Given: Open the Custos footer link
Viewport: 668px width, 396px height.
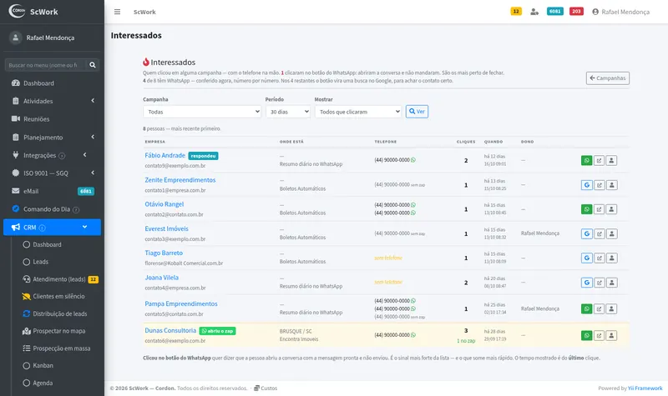Looking at the screenshot, I should [x=266, y=388].
